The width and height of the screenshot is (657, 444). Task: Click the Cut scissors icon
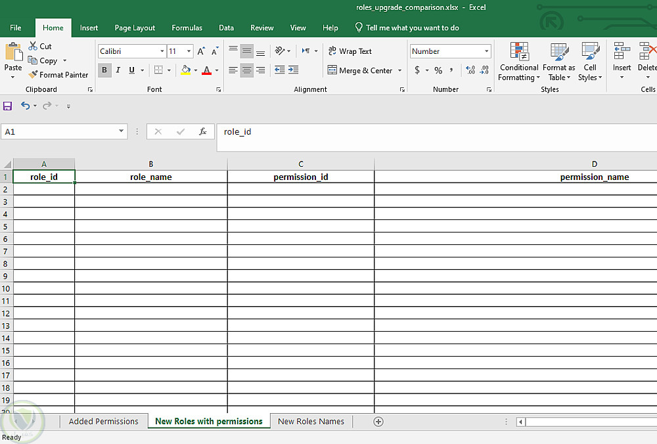coord(33,46)
